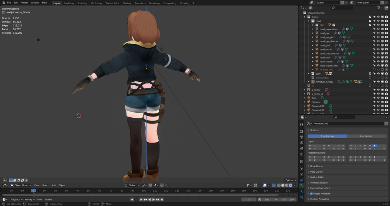Switch to wireframe viewport shading
Viewport: 390px width, 206px height.
(279, 185)
